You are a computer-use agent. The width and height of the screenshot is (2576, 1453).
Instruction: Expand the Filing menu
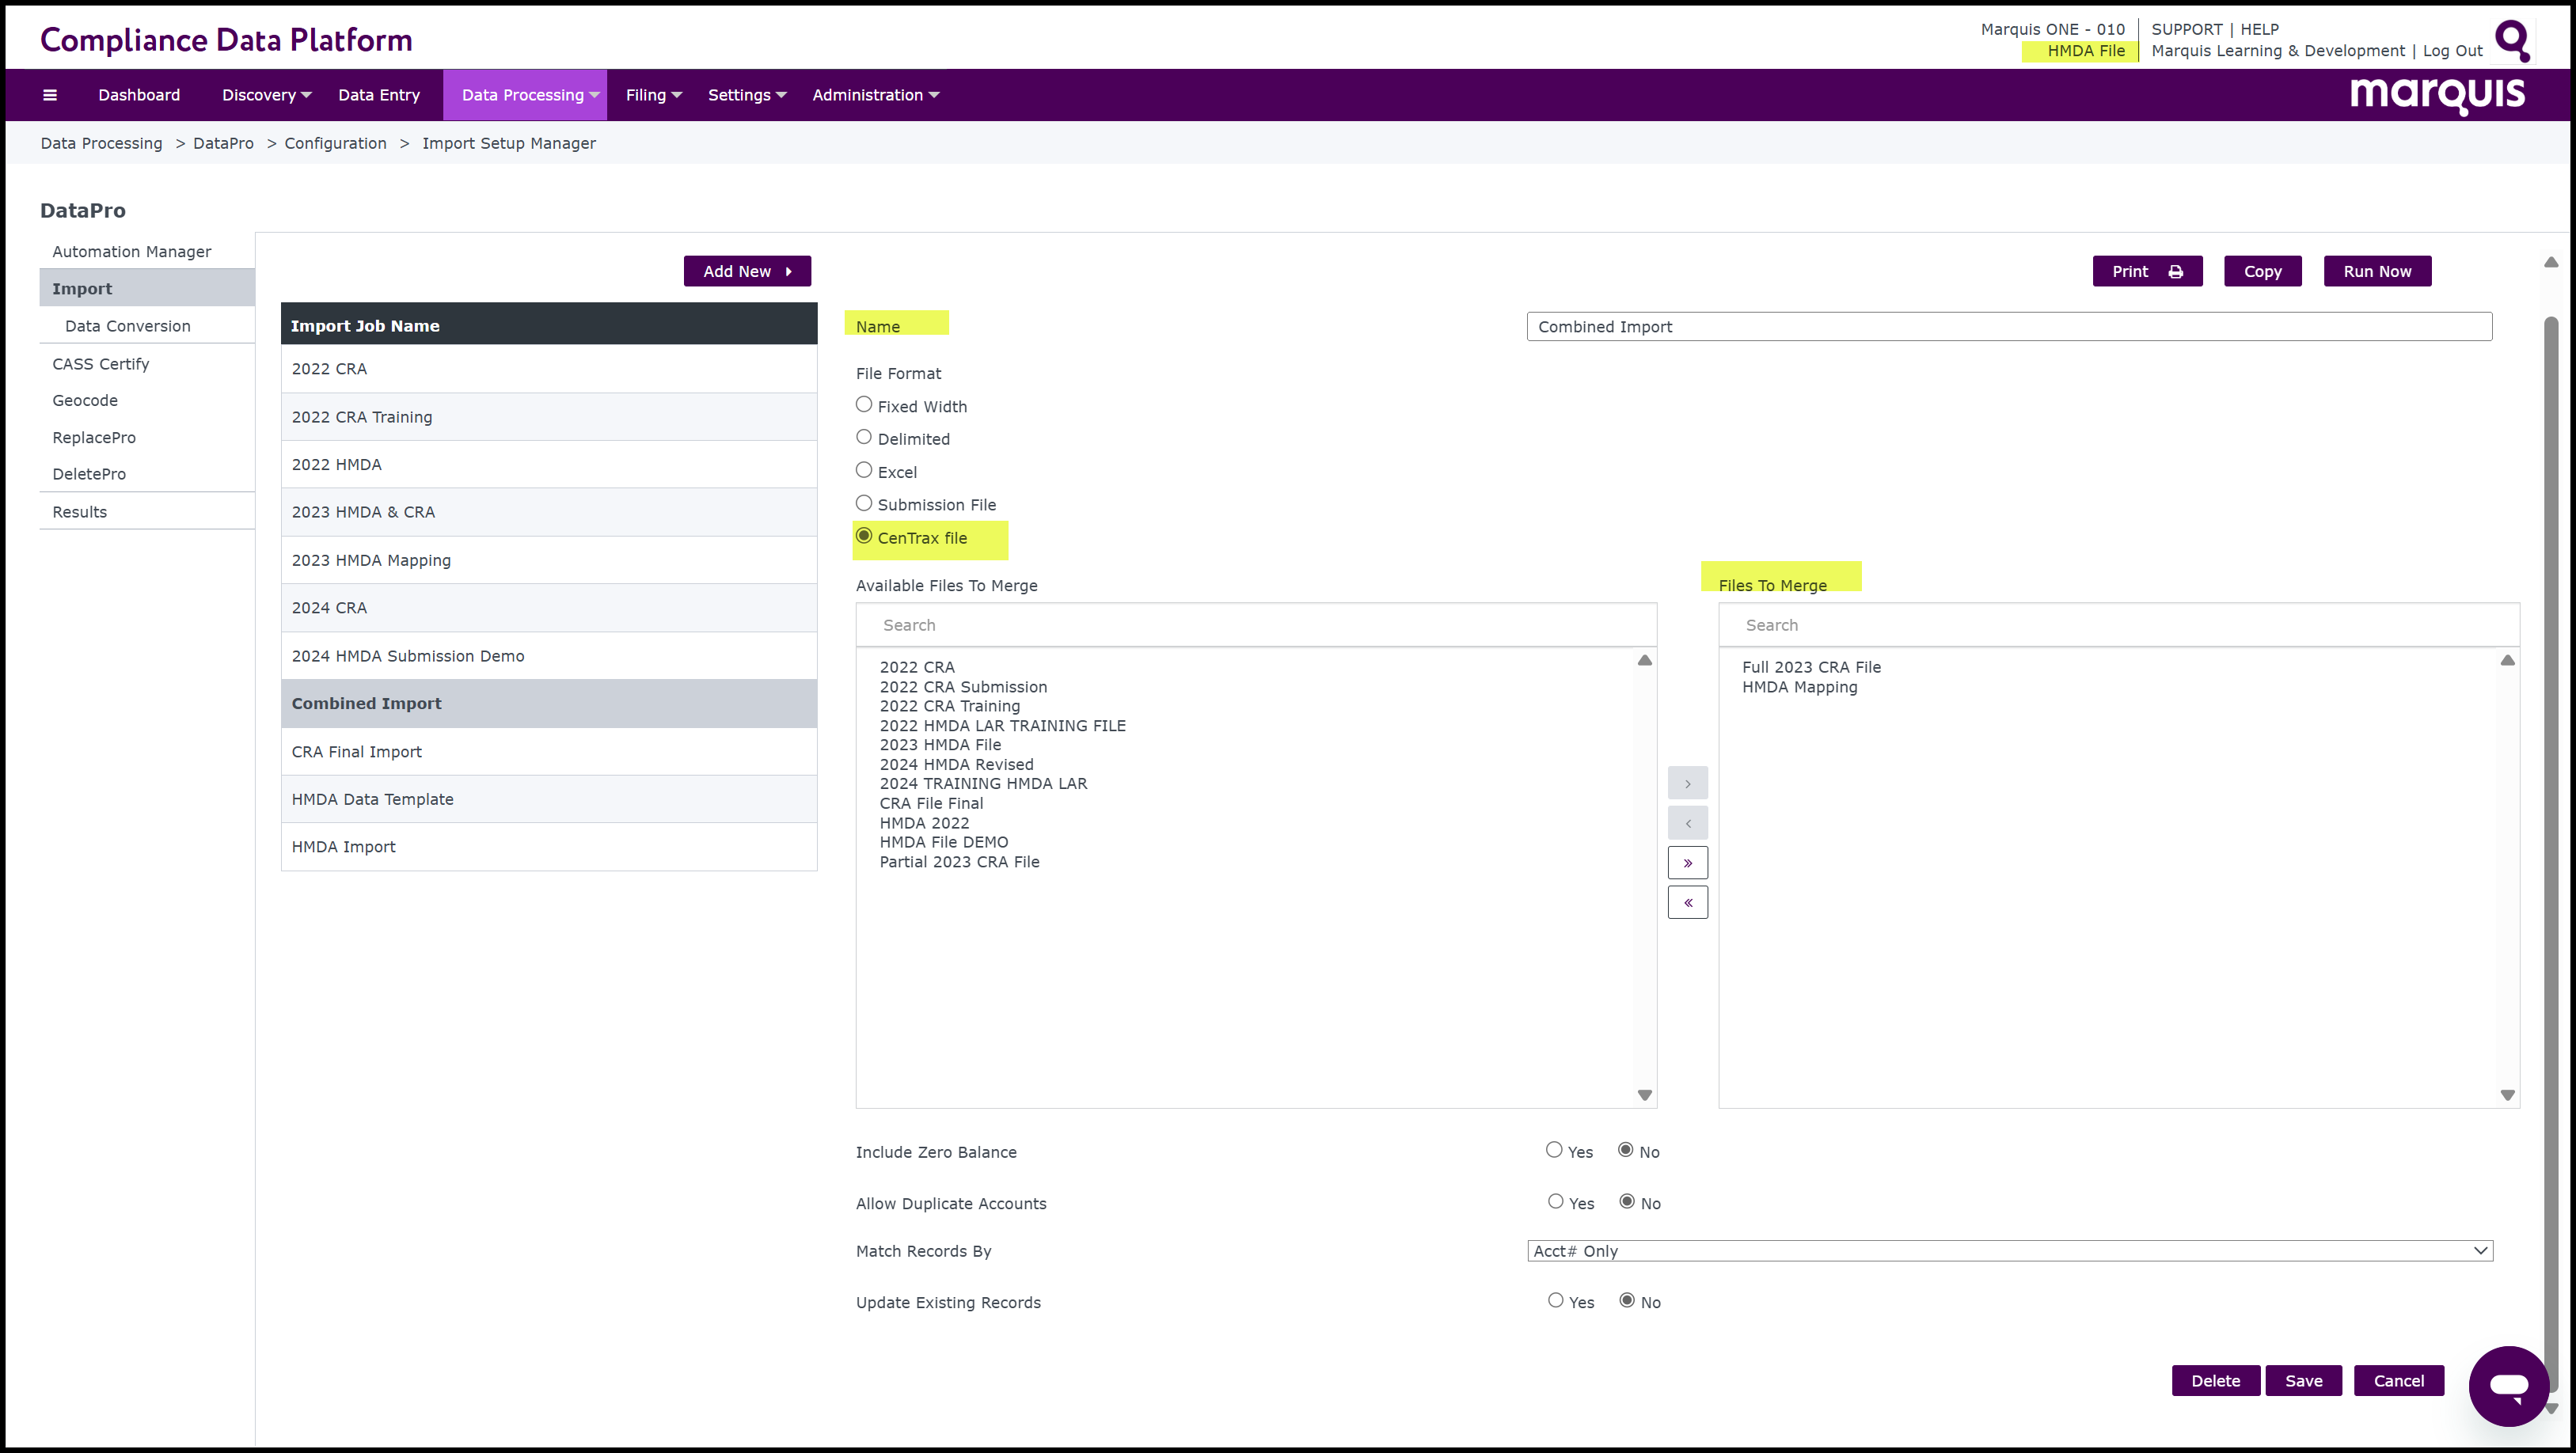(653, 95)
